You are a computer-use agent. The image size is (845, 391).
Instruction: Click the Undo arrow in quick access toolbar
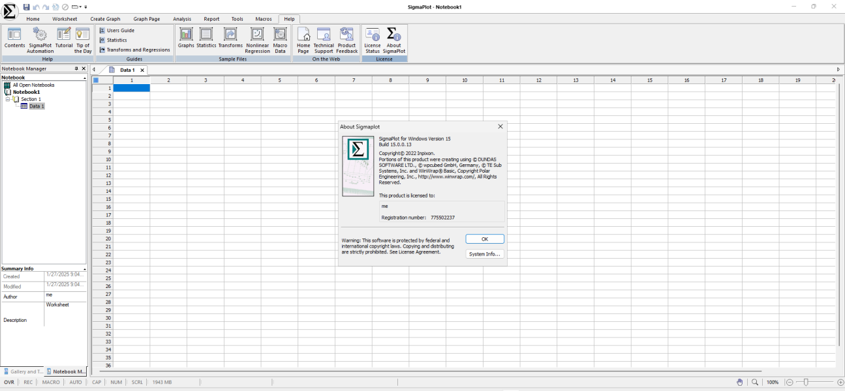pos(36,7)
